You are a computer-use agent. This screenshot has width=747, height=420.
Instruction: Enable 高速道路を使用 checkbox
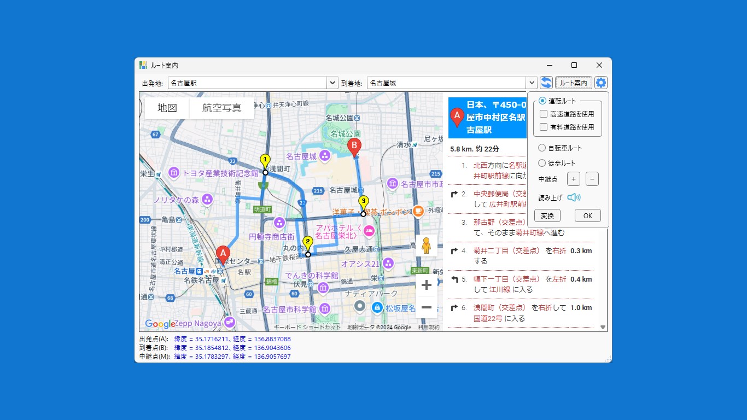point(544,114)
